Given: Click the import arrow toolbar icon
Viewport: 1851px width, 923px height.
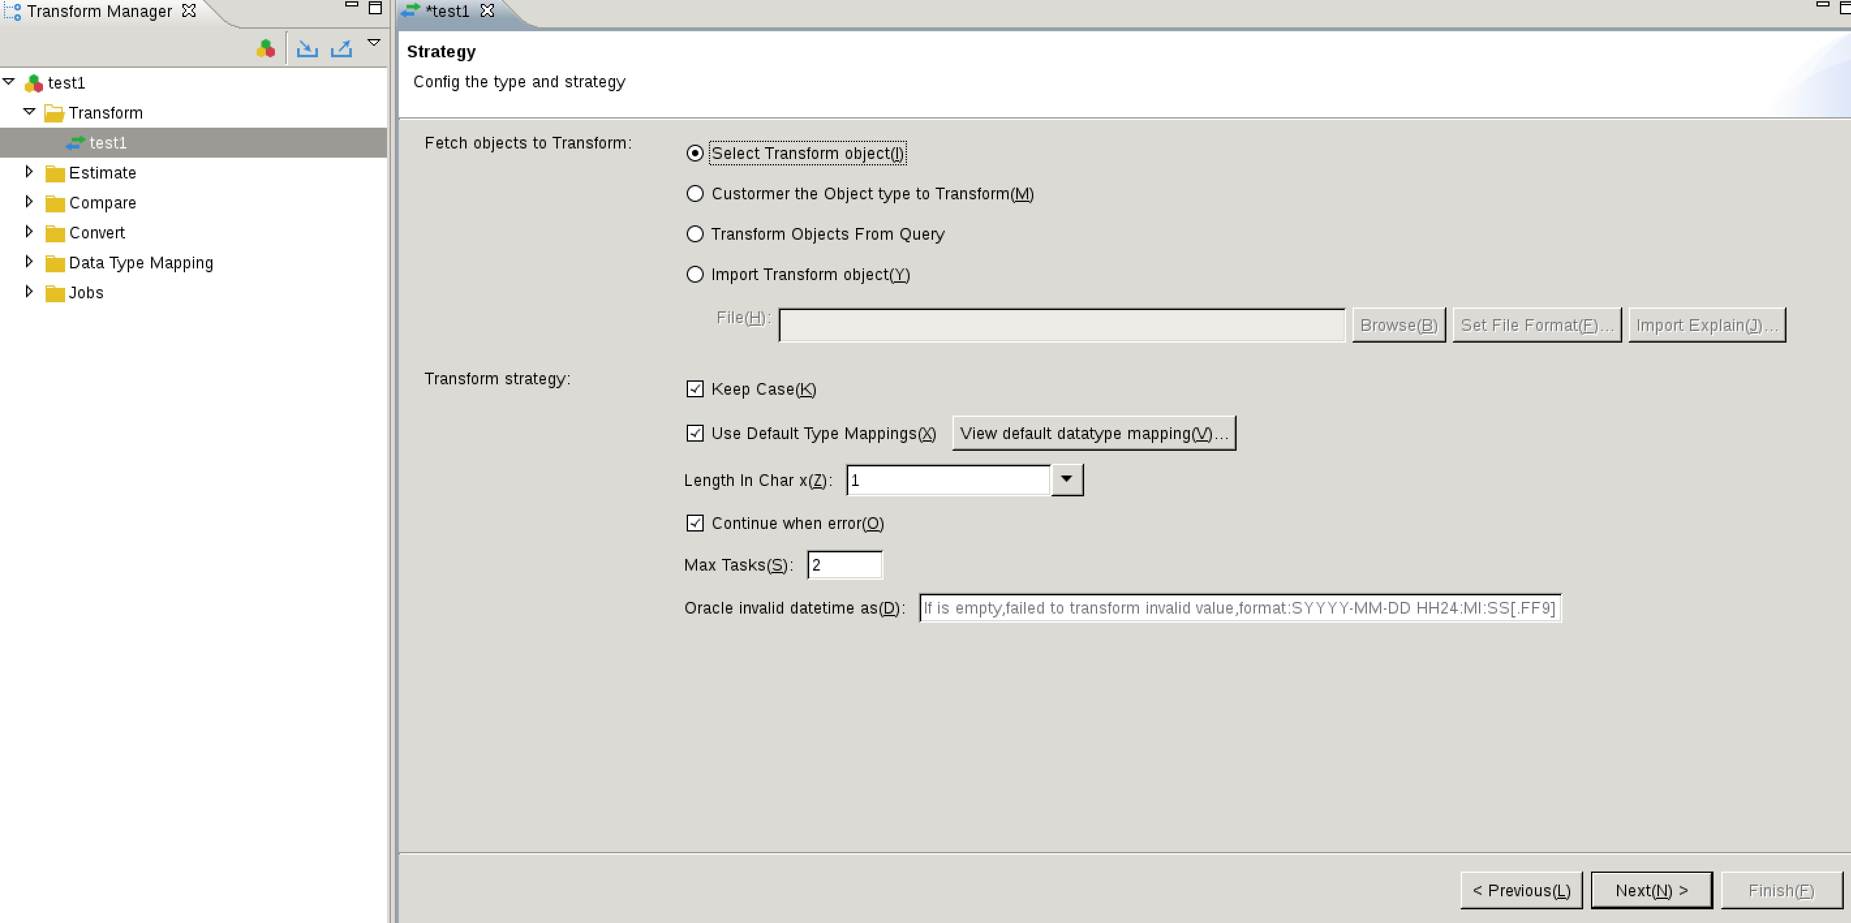Looking at the screenshot, I should [307, 49].
